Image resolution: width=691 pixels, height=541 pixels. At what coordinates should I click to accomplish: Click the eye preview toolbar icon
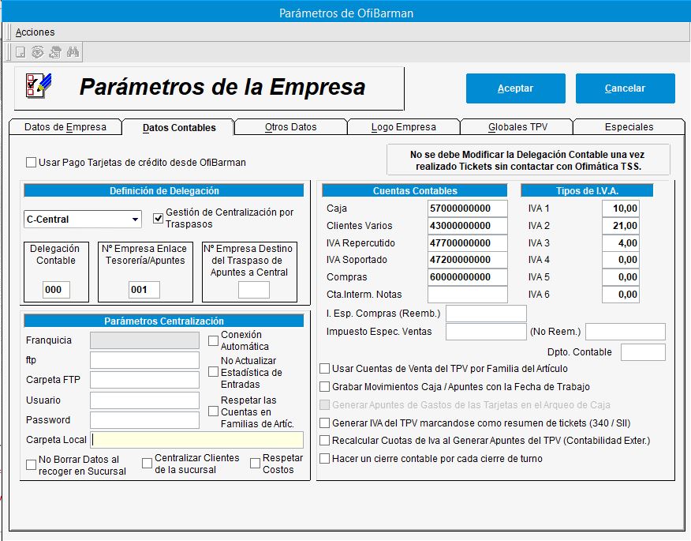[37, 52]
